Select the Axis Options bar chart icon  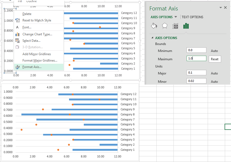pyautogui.click(x=186, y=26)
